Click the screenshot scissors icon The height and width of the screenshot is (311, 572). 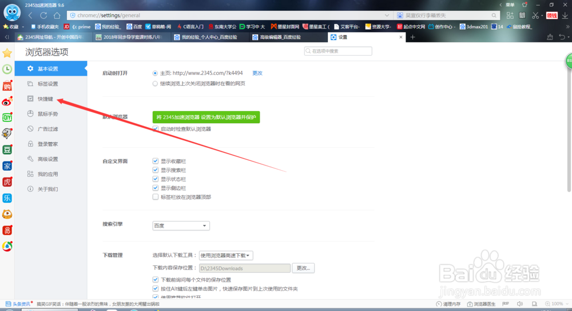pos(535,15)
